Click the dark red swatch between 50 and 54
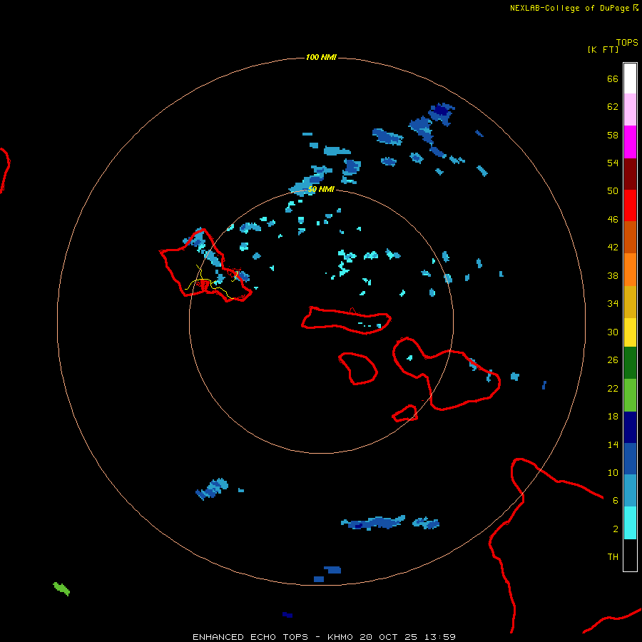This screenshot has height=642, width=642. point(630,174)
